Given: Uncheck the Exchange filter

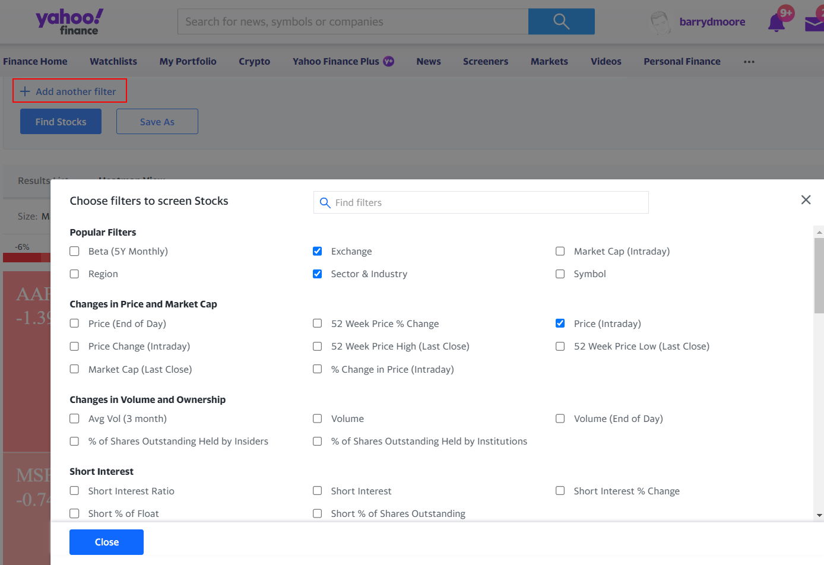Looking at the screenshot, I should tap(317, 250).
